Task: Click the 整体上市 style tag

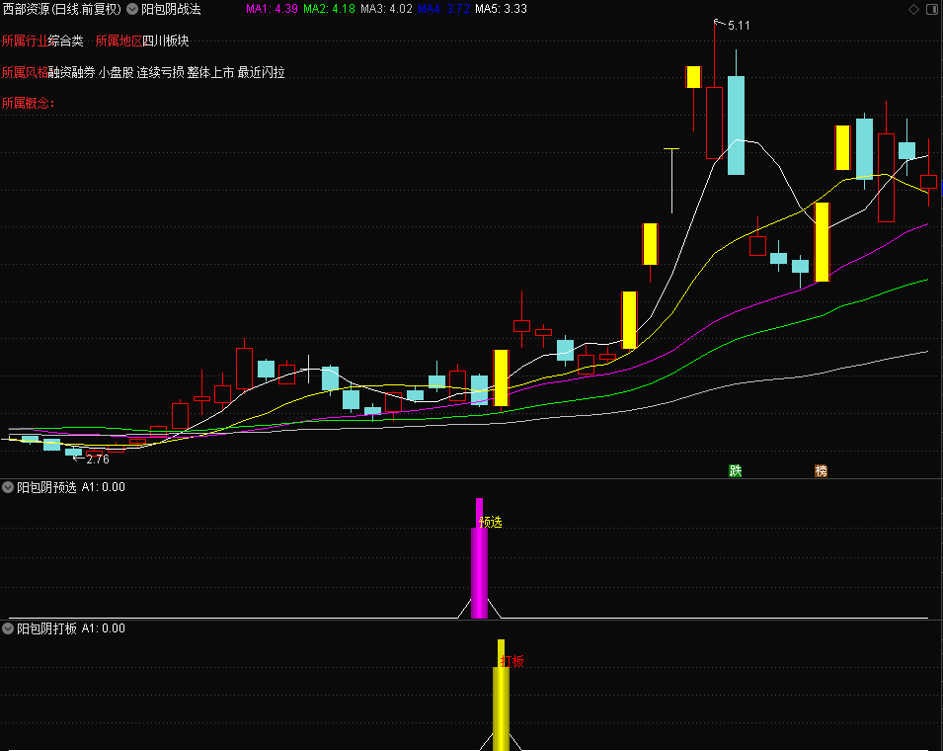Action: (x=210, y=72)
